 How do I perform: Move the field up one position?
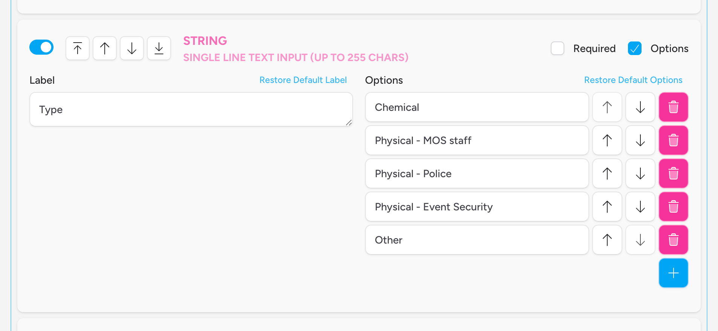coord(104,48)
